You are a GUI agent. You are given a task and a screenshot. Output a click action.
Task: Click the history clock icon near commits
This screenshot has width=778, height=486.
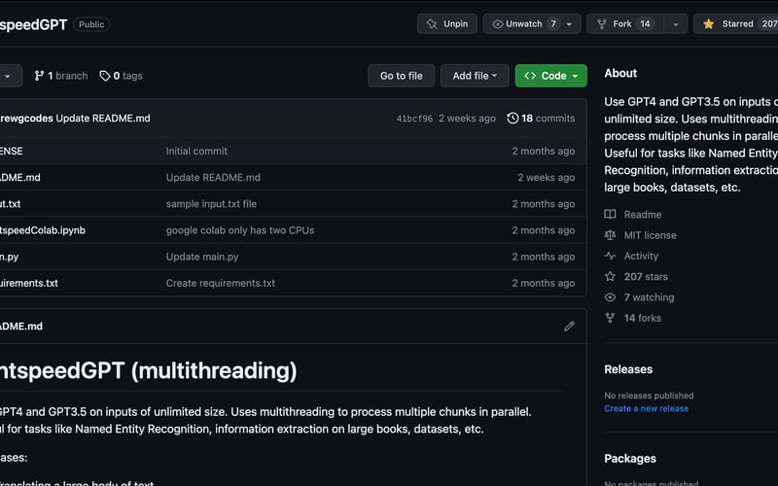(513, 118)
